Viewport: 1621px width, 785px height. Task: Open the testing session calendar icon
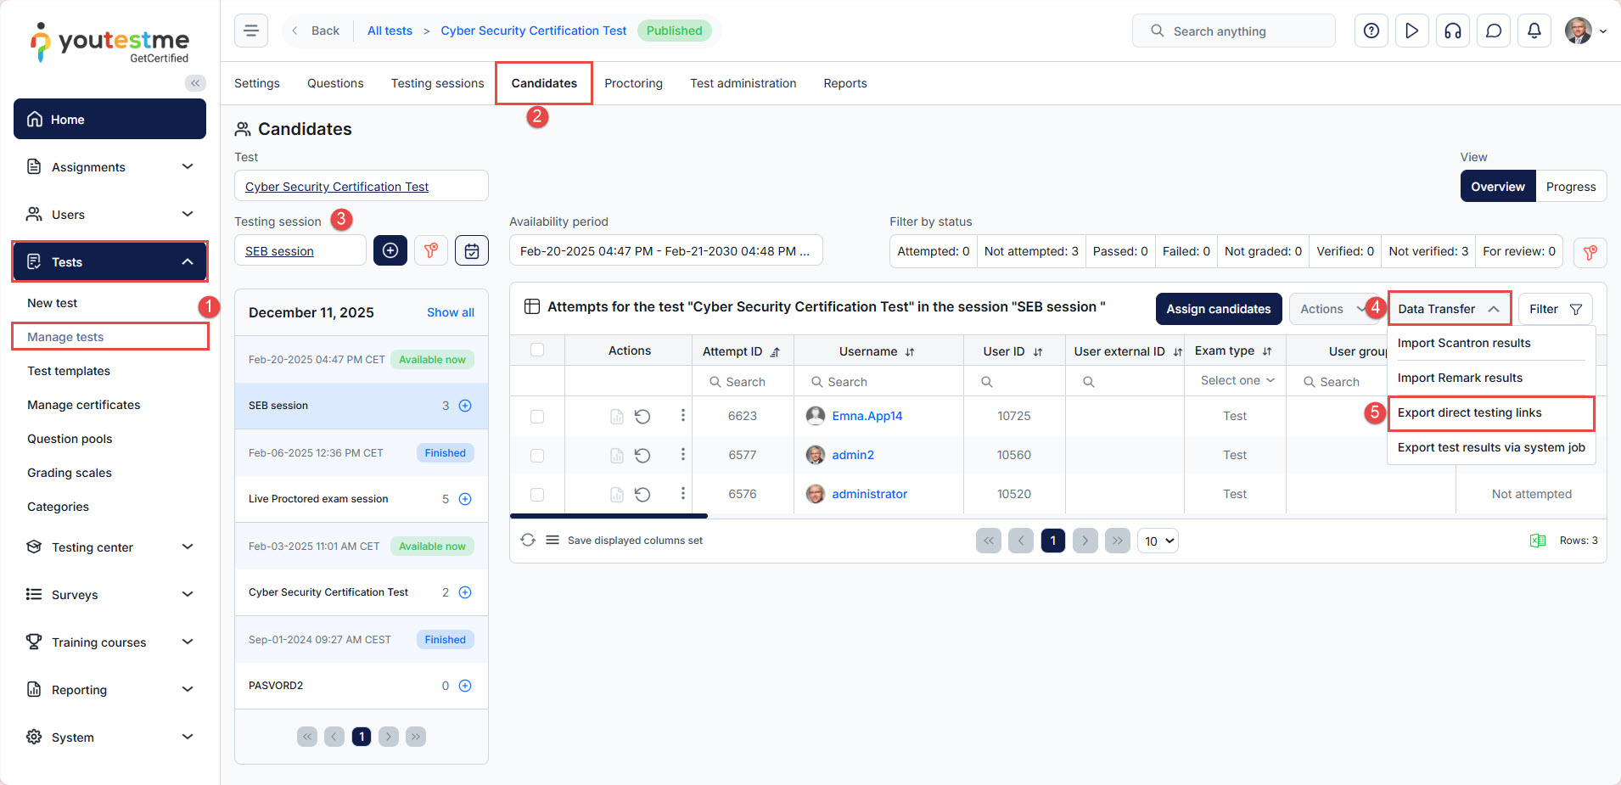coord(472,250)
